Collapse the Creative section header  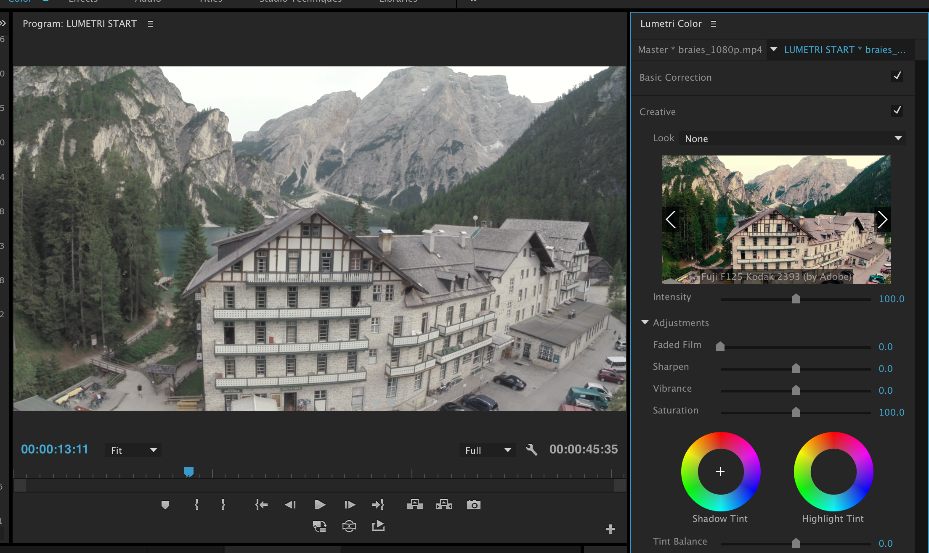658,112
